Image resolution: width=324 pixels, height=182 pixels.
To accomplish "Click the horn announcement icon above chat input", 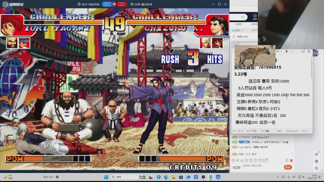I will 238,160.
